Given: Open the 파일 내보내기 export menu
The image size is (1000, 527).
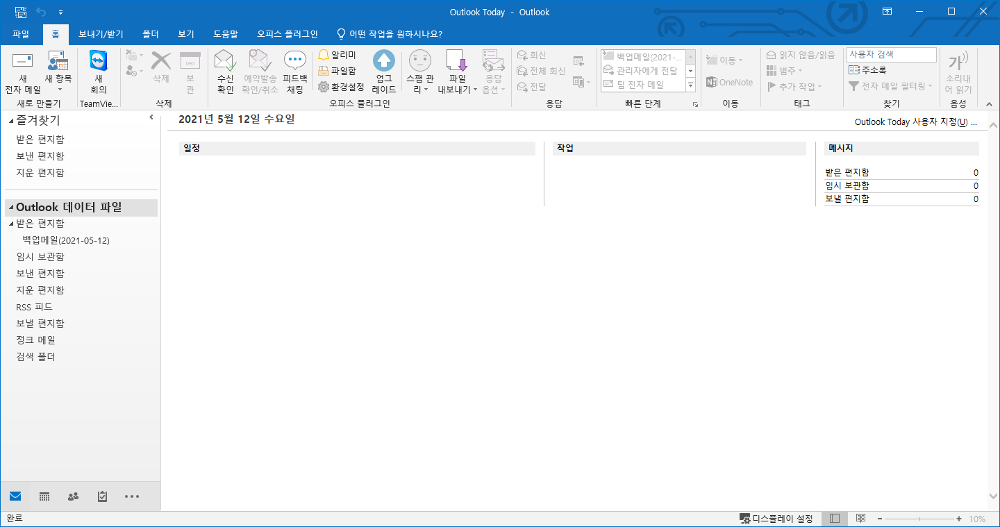Looking at the screenshot, I should pos(457,72).
